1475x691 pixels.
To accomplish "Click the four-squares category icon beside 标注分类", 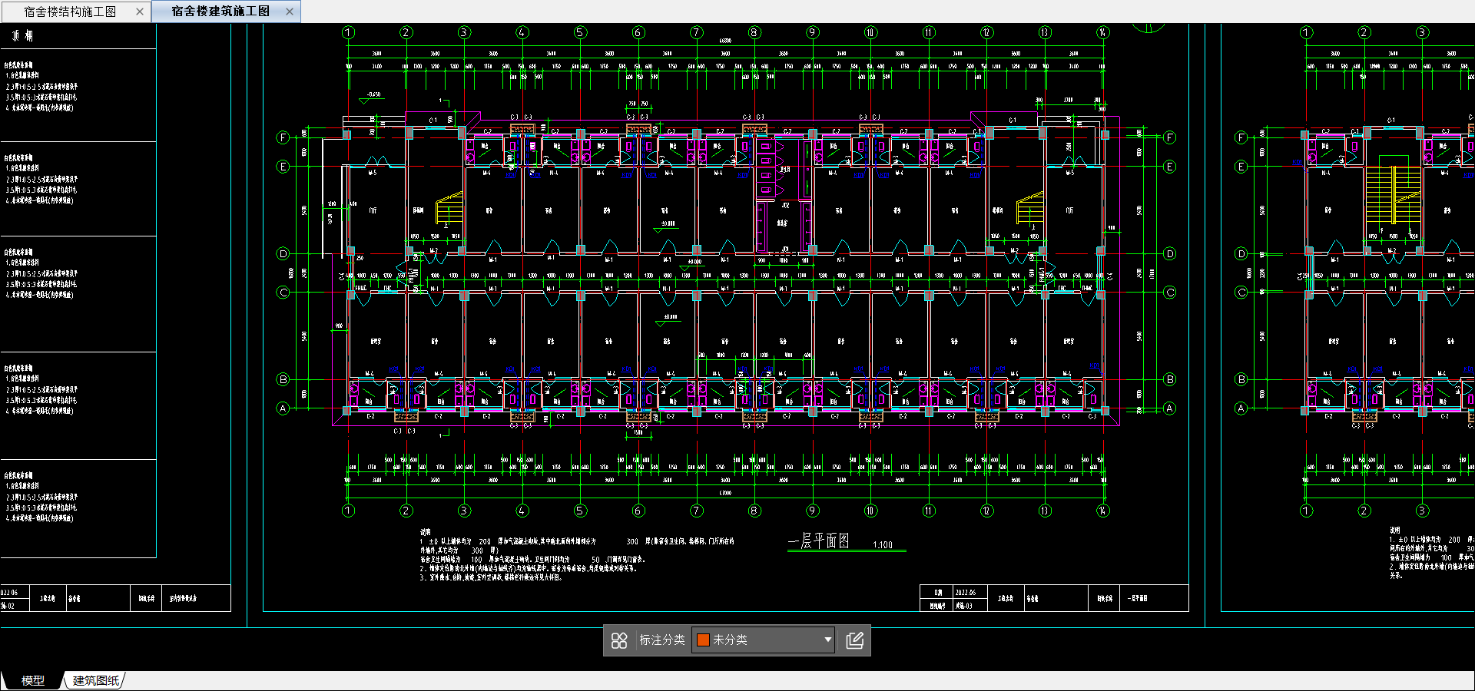I will pos(619,640).
